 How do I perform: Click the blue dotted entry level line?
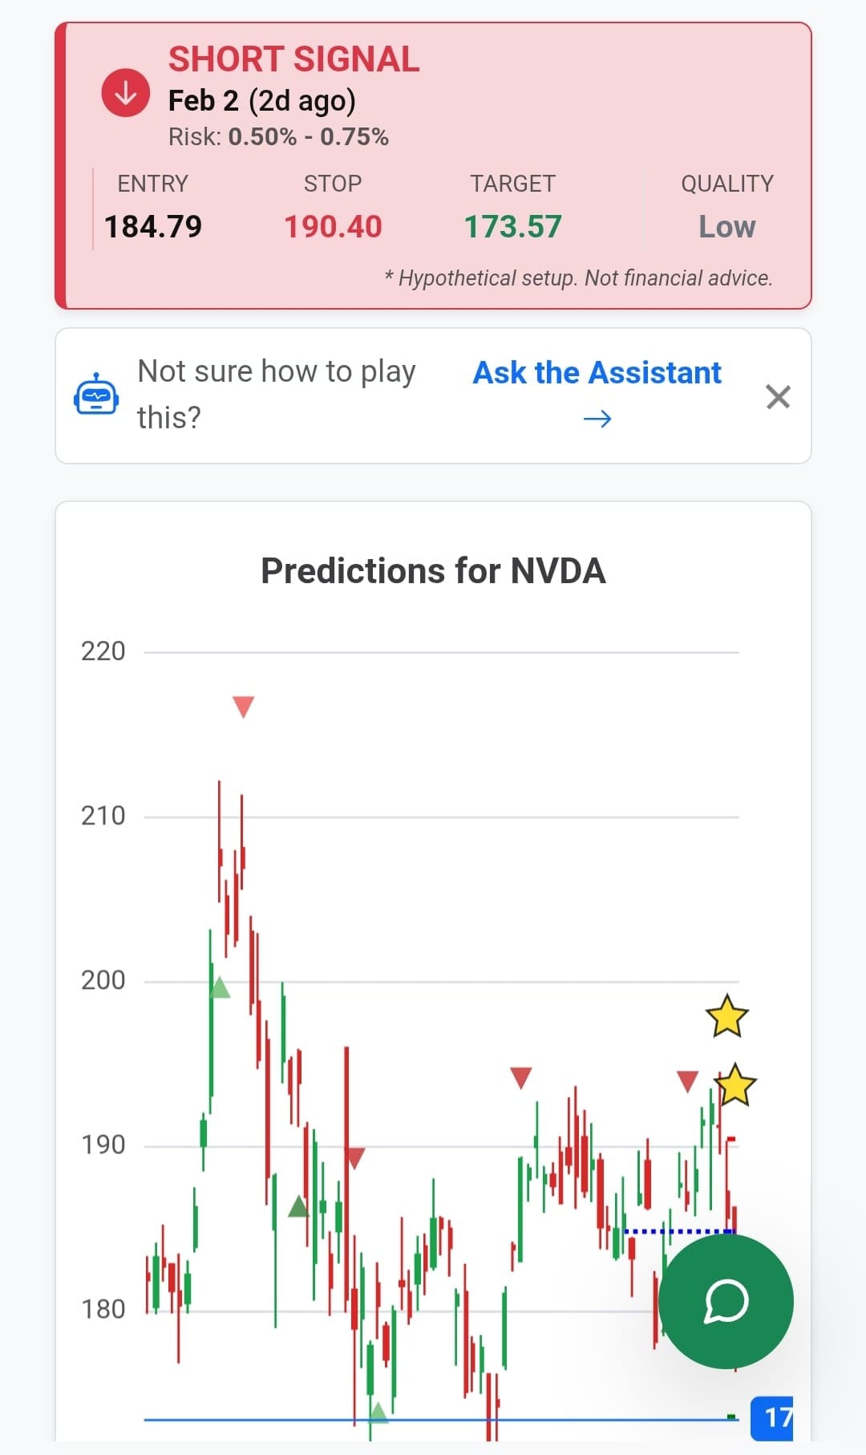pos(678,1231)
